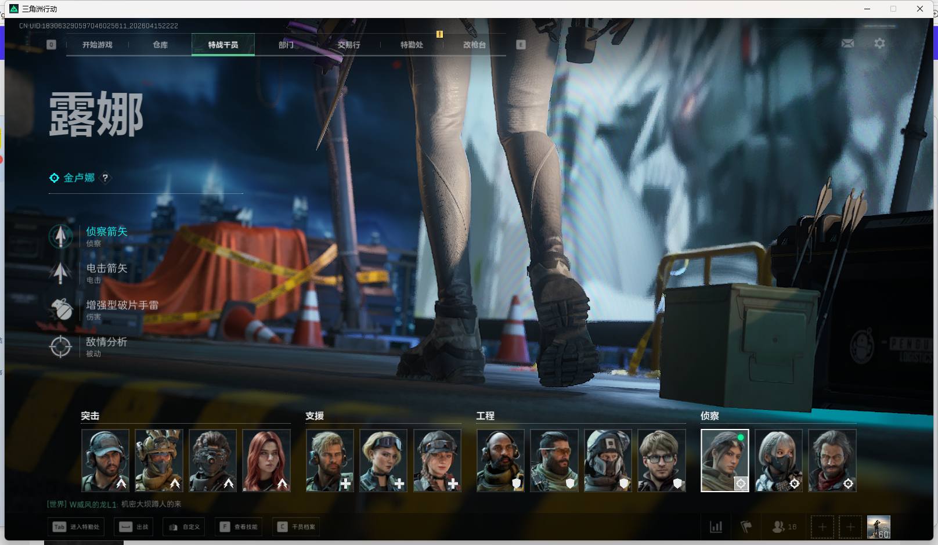Select the 突击 operator wearing a cap and headset
Screen dimensions: 938x545
pyautogui.click(x=105, y=460)
